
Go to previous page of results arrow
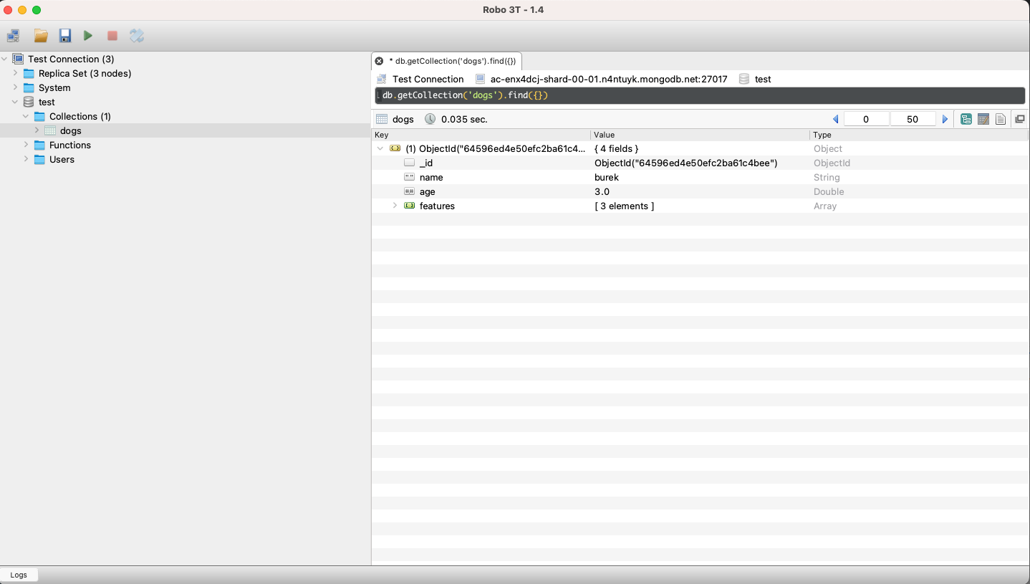pyautogui.click(x=835, y=119)
